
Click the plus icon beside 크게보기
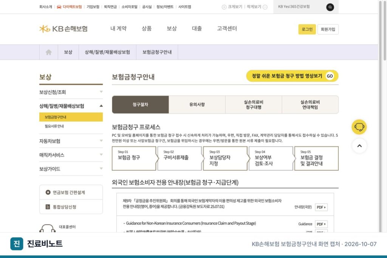[224, 7]
